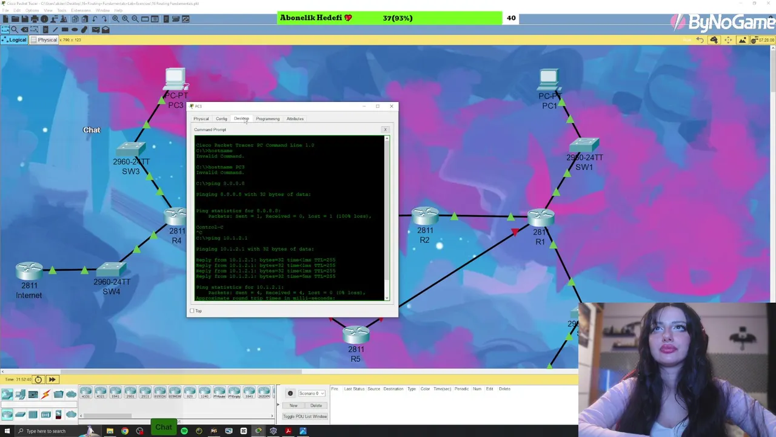Open the Config tab in PC3 window
Viewport: 776px width, 437px height.
[221, 118]
